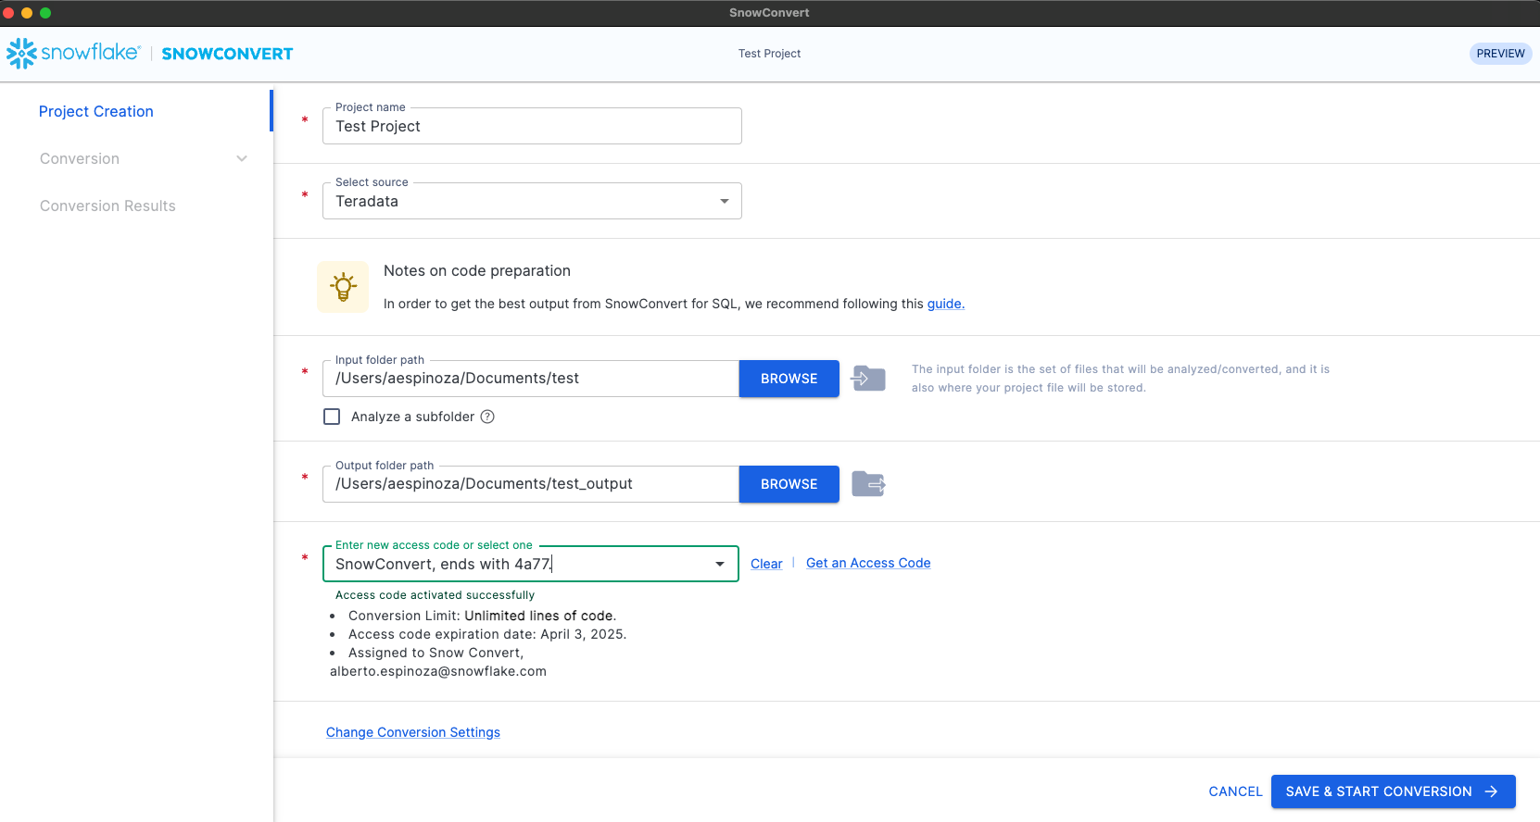1540x822 pixels.
Task: Click the Snowflake logo
Action: pos(72,54)
